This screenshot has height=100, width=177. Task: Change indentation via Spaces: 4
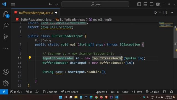pos(101,92)
